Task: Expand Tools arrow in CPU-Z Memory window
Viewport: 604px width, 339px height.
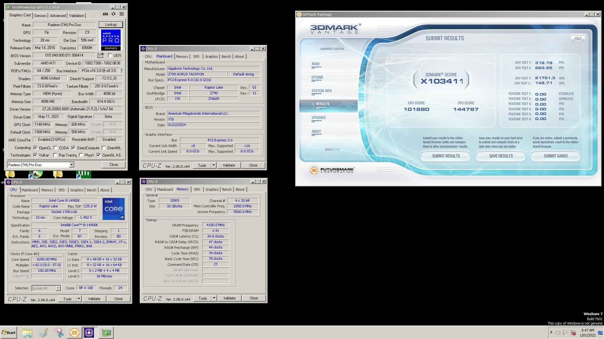Action: pyautogui.click(x=214, y=298)
